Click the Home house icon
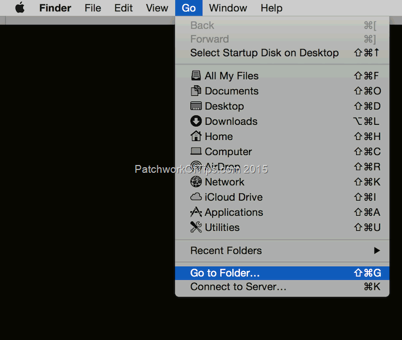402x340 pixels. [x=196, y=136]
